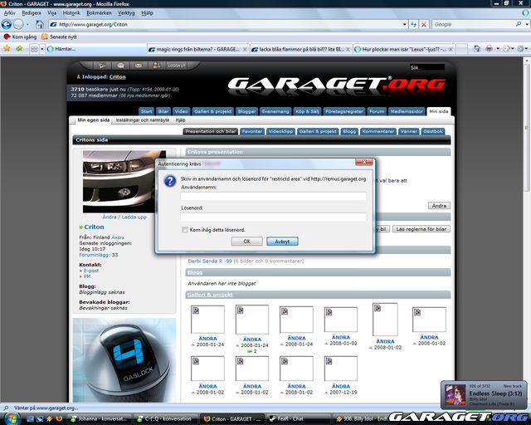Close the tab 'magic rings från biltema?'
This screenshot has width=531, height=425.
(245, 50)
